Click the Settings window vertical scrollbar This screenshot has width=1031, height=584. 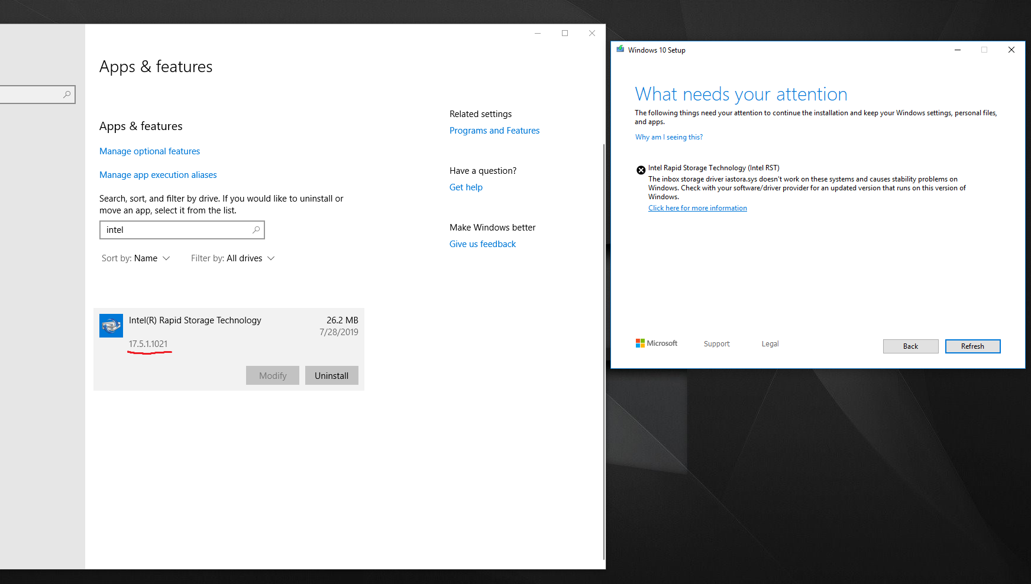point(603,352)
